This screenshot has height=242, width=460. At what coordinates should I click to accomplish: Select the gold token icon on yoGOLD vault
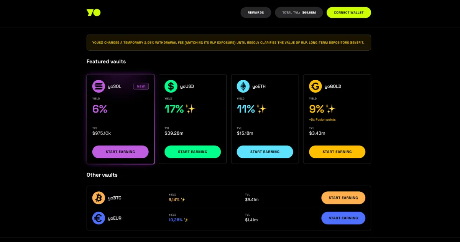315,86
